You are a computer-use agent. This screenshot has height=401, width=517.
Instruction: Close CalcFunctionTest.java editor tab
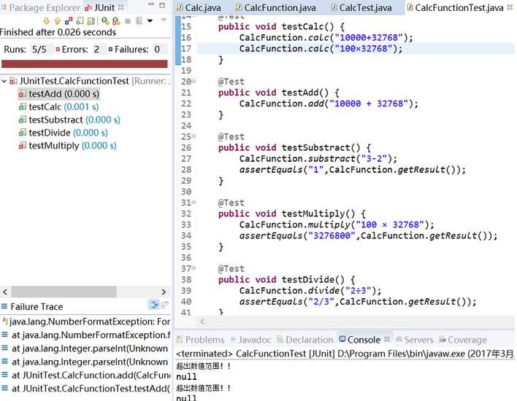(510, 7)
